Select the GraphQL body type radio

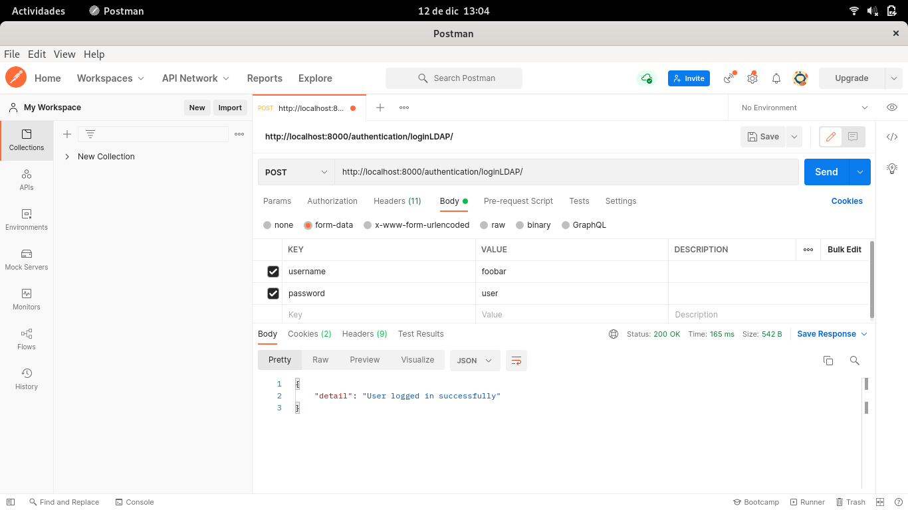click(566, 225)
